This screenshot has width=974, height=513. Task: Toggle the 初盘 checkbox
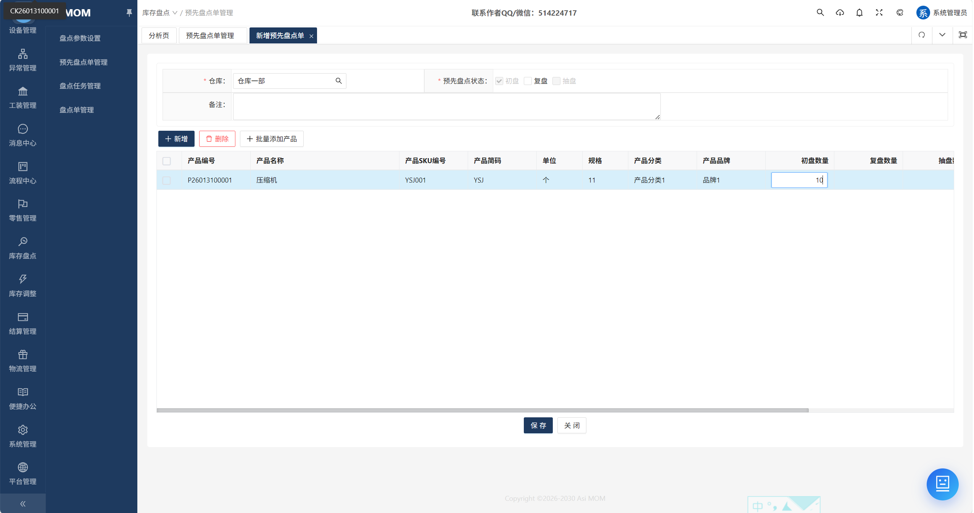click(499, 81)
